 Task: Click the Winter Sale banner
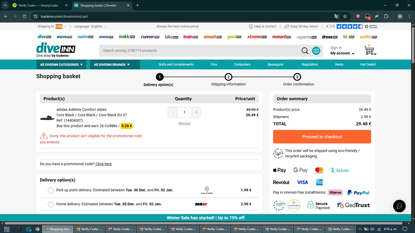[x=206, y=218]
